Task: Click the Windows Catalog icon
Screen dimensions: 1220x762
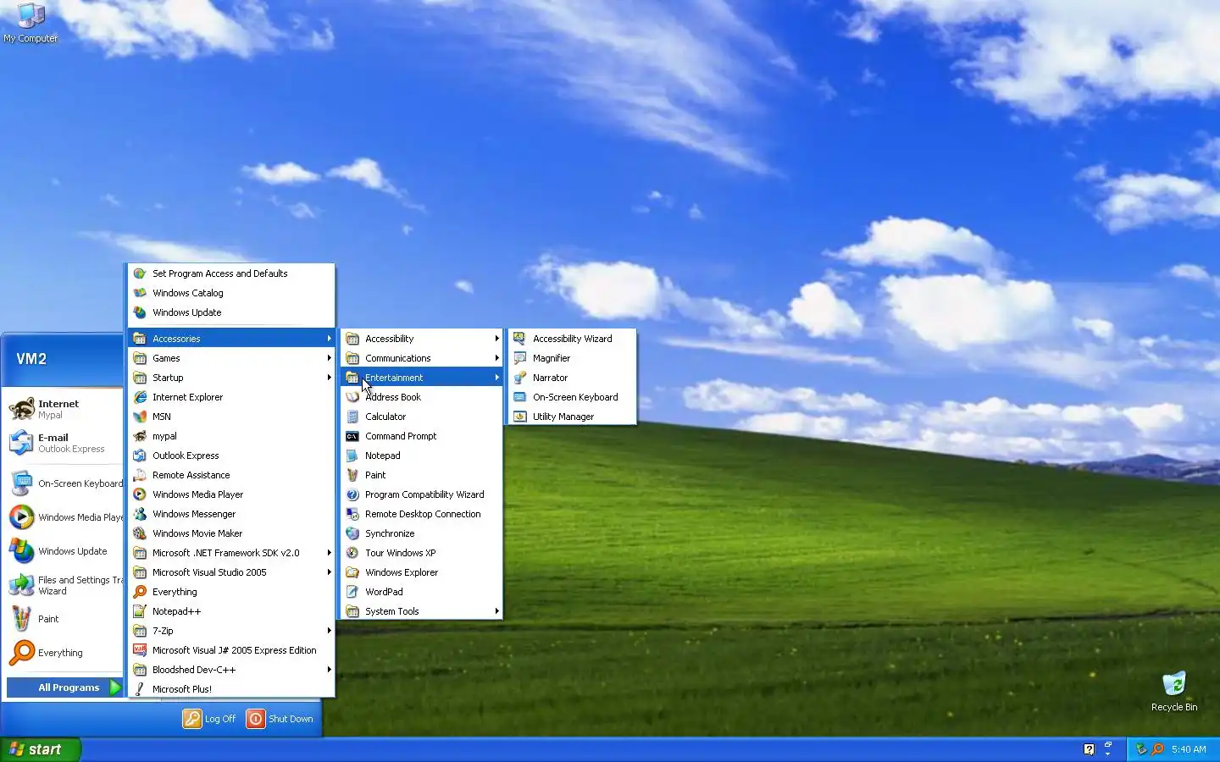Action: (140, 293)
